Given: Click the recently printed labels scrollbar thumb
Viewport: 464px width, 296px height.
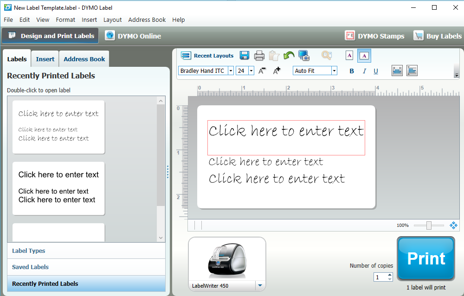Looking at the screenshot, I should [x=161, y=155].
